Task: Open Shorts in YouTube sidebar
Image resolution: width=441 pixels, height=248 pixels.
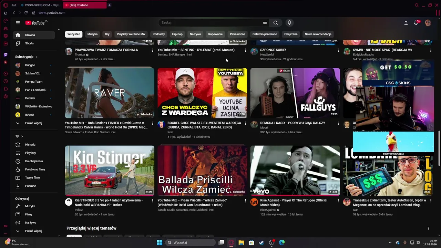Action: [34, 43]
